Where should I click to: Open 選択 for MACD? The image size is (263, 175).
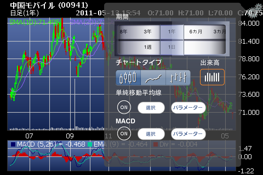click(x=151, y=134)
